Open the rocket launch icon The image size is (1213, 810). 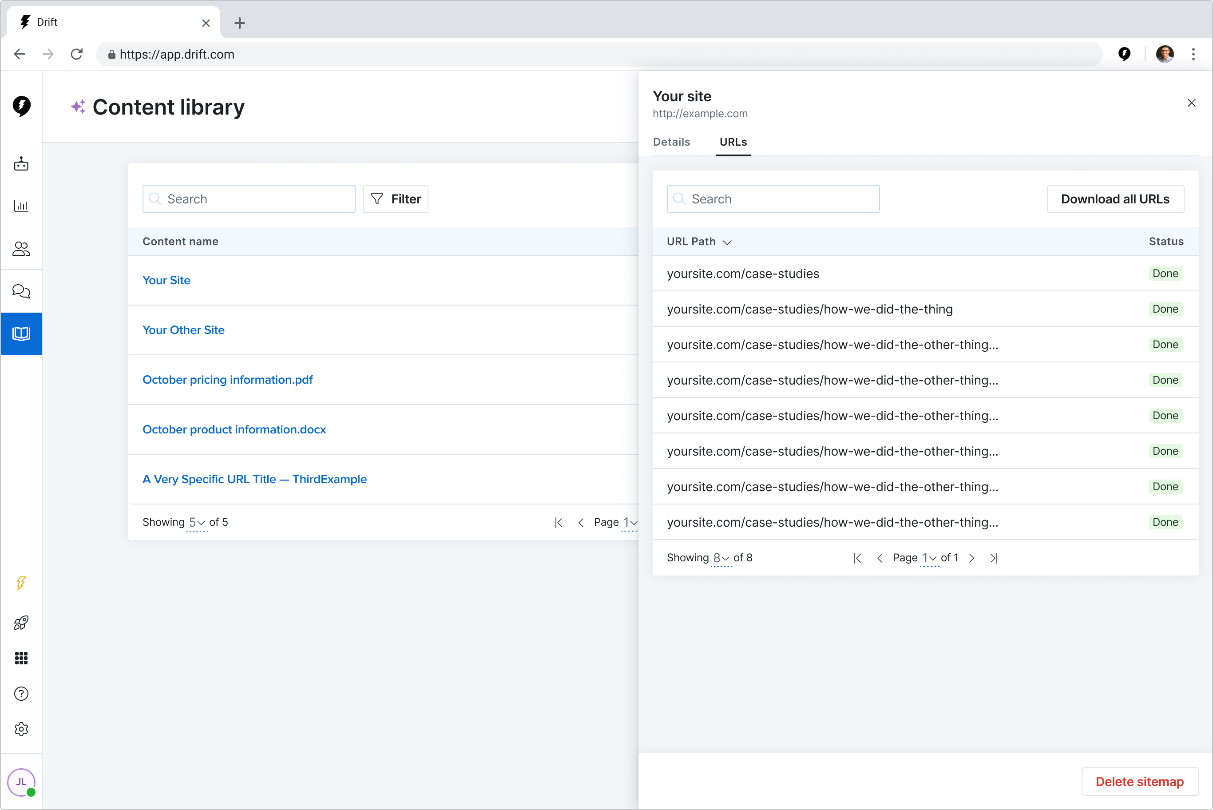(21, 623)
